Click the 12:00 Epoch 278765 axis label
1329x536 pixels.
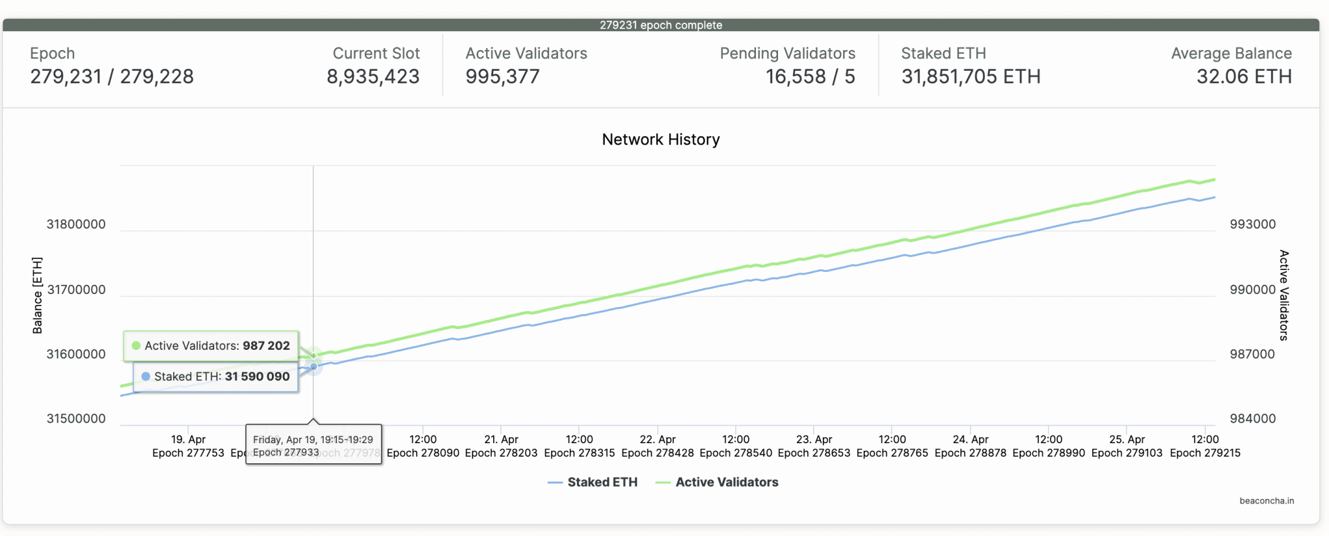tap(892, 446)
